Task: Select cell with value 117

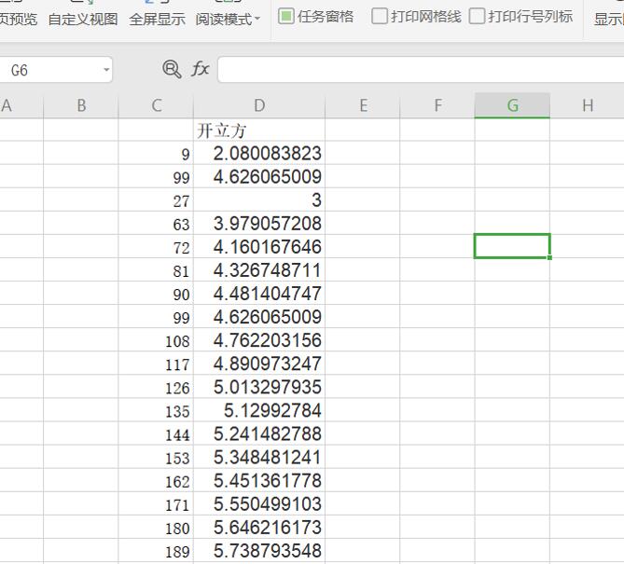Action: point(156,364)
